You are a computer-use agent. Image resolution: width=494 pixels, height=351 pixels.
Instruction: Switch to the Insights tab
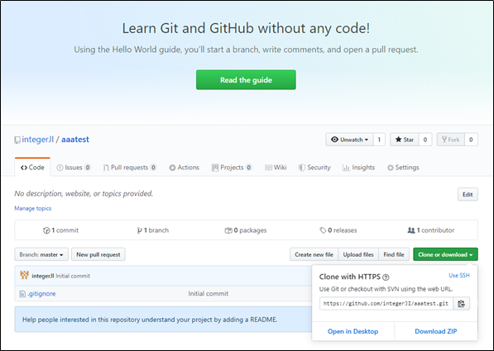tap(358, 168)
